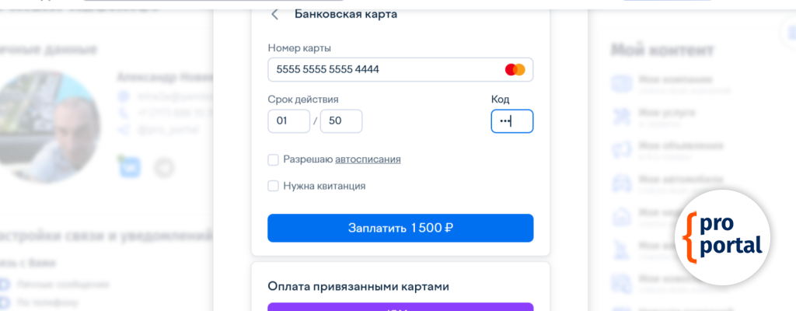Focus the Номер карты input field
796x311 pixels.
381,70
